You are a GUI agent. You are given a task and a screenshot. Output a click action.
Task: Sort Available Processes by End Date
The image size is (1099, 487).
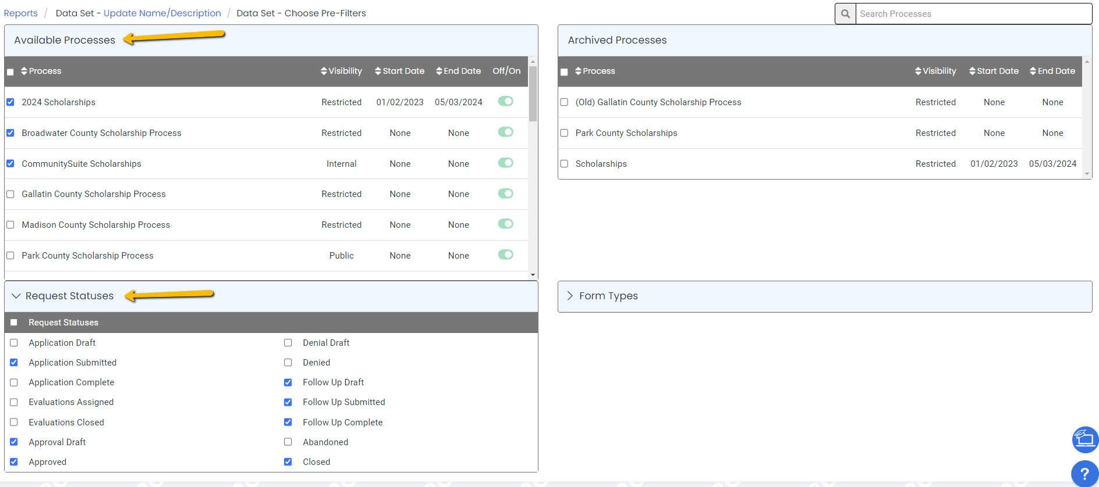[458, 71]
